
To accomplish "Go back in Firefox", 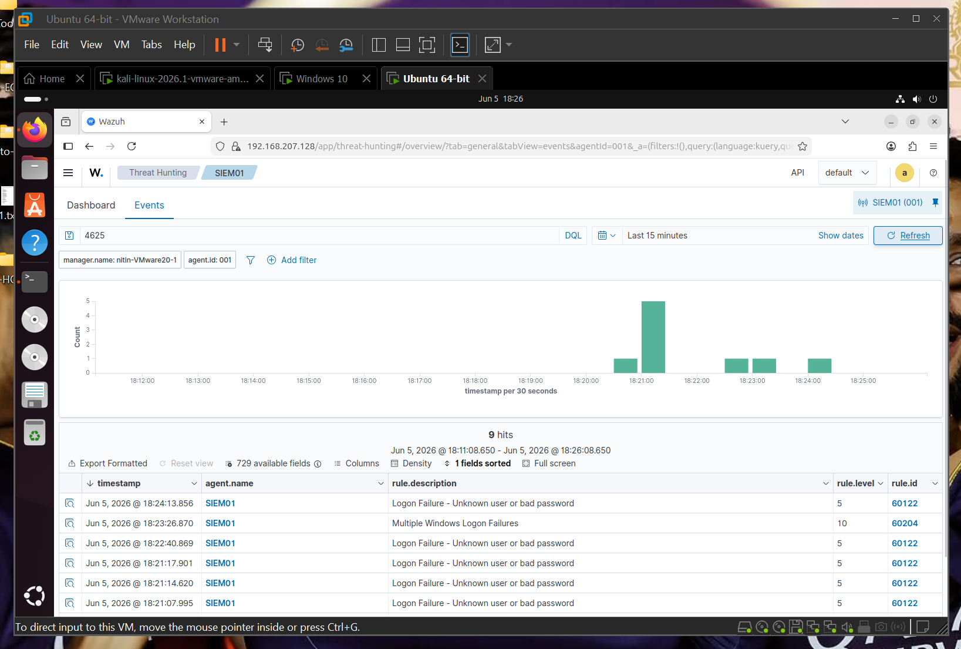I will pyautogui.click(x=89, y=146).
